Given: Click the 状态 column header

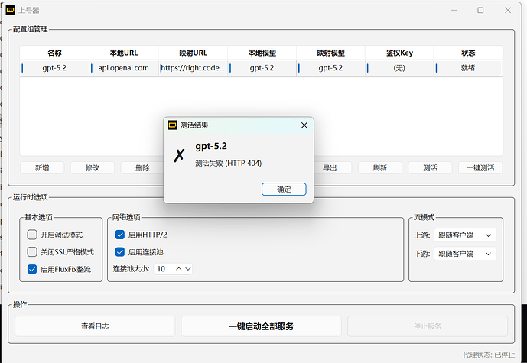Looking at the screenshot, I should [x=468, y=53].
